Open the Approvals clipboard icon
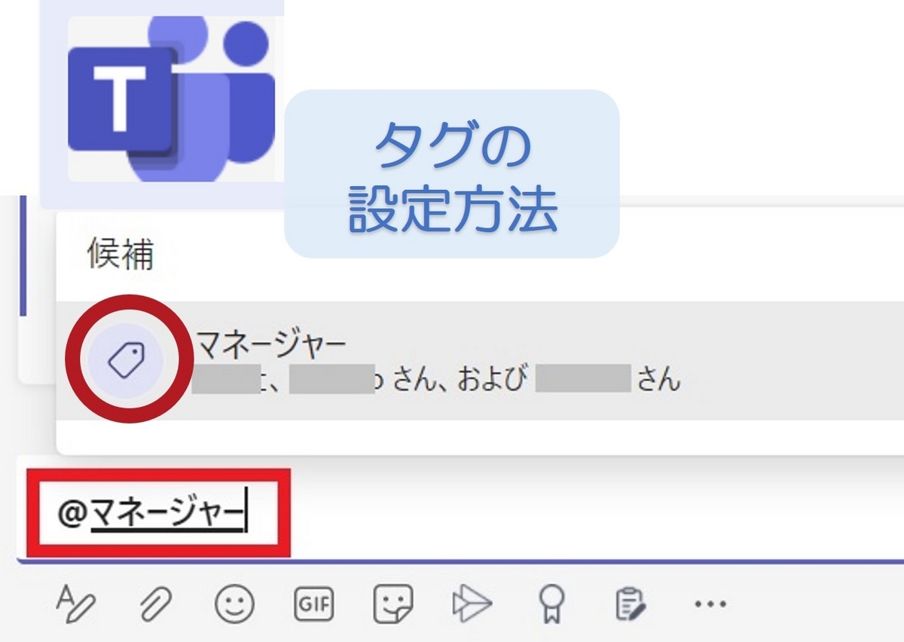Image resolution: width=904 pixels, height=642 pixels. pyautogui.click(x=633, y=603)
